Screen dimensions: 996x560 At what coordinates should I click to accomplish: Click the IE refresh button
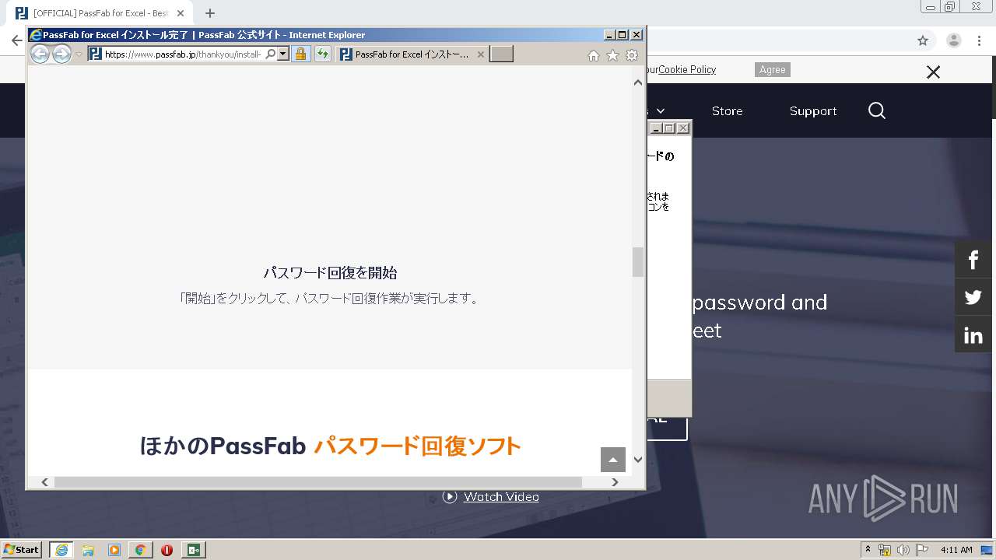coord(322,54)
